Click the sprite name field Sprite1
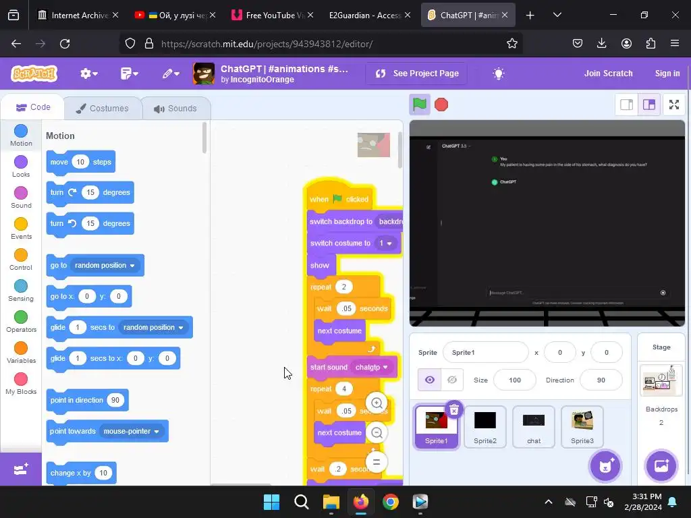 pyautogui.click(x=485, y=352)
